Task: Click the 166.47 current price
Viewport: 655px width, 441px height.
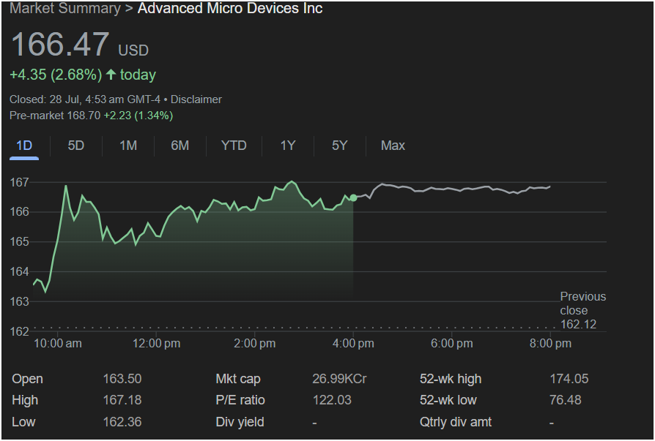Action: pyautogui.click(x=60, y=45)
